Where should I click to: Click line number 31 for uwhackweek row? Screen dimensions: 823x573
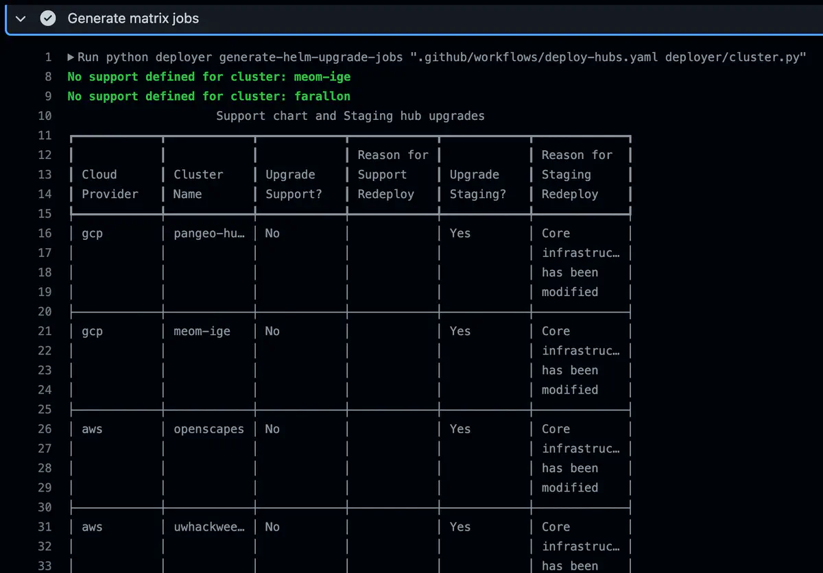coord(45,527)
